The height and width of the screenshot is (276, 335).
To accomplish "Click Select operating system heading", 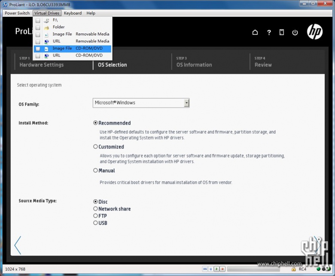I will tap(40, 85).
